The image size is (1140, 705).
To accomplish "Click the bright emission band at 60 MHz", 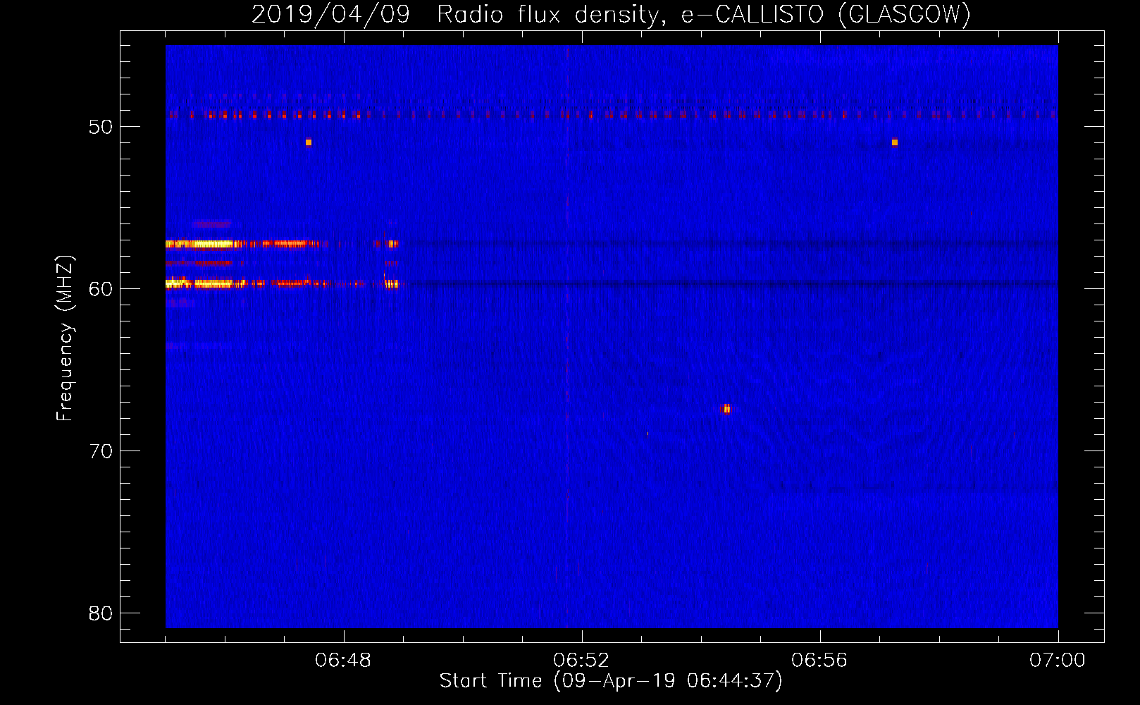I will [x=282, y=283].
